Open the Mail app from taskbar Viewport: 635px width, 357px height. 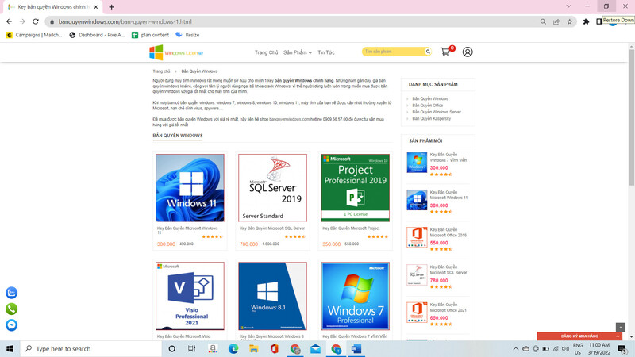click(315, 348)
